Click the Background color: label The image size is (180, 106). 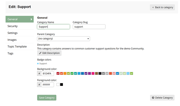tap(47, 69)
